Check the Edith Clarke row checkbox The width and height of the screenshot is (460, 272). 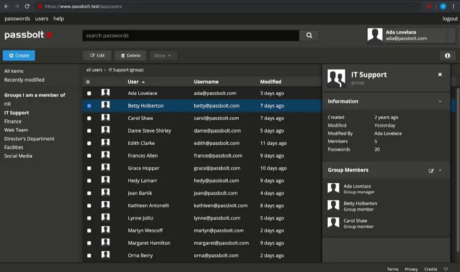pos(89,143)
